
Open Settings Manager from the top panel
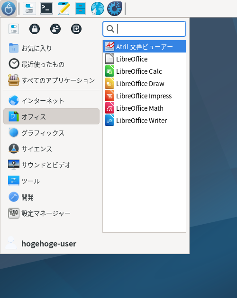pyautogui.click(x=29, y=9)
